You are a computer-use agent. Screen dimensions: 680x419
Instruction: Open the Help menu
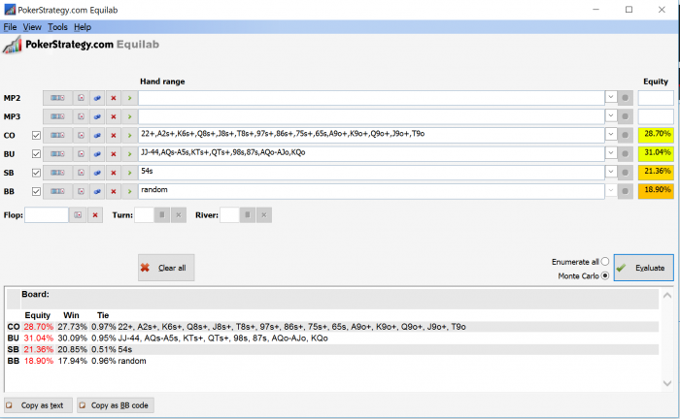click(83, 27)
